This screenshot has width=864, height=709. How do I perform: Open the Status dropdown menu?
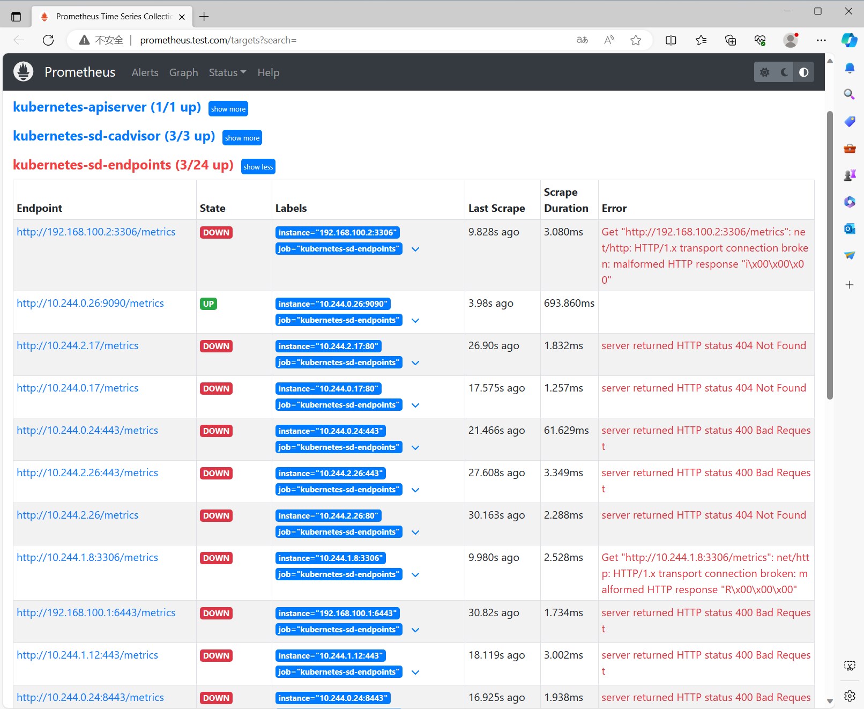pyautogui.click(x=228, y=72)
